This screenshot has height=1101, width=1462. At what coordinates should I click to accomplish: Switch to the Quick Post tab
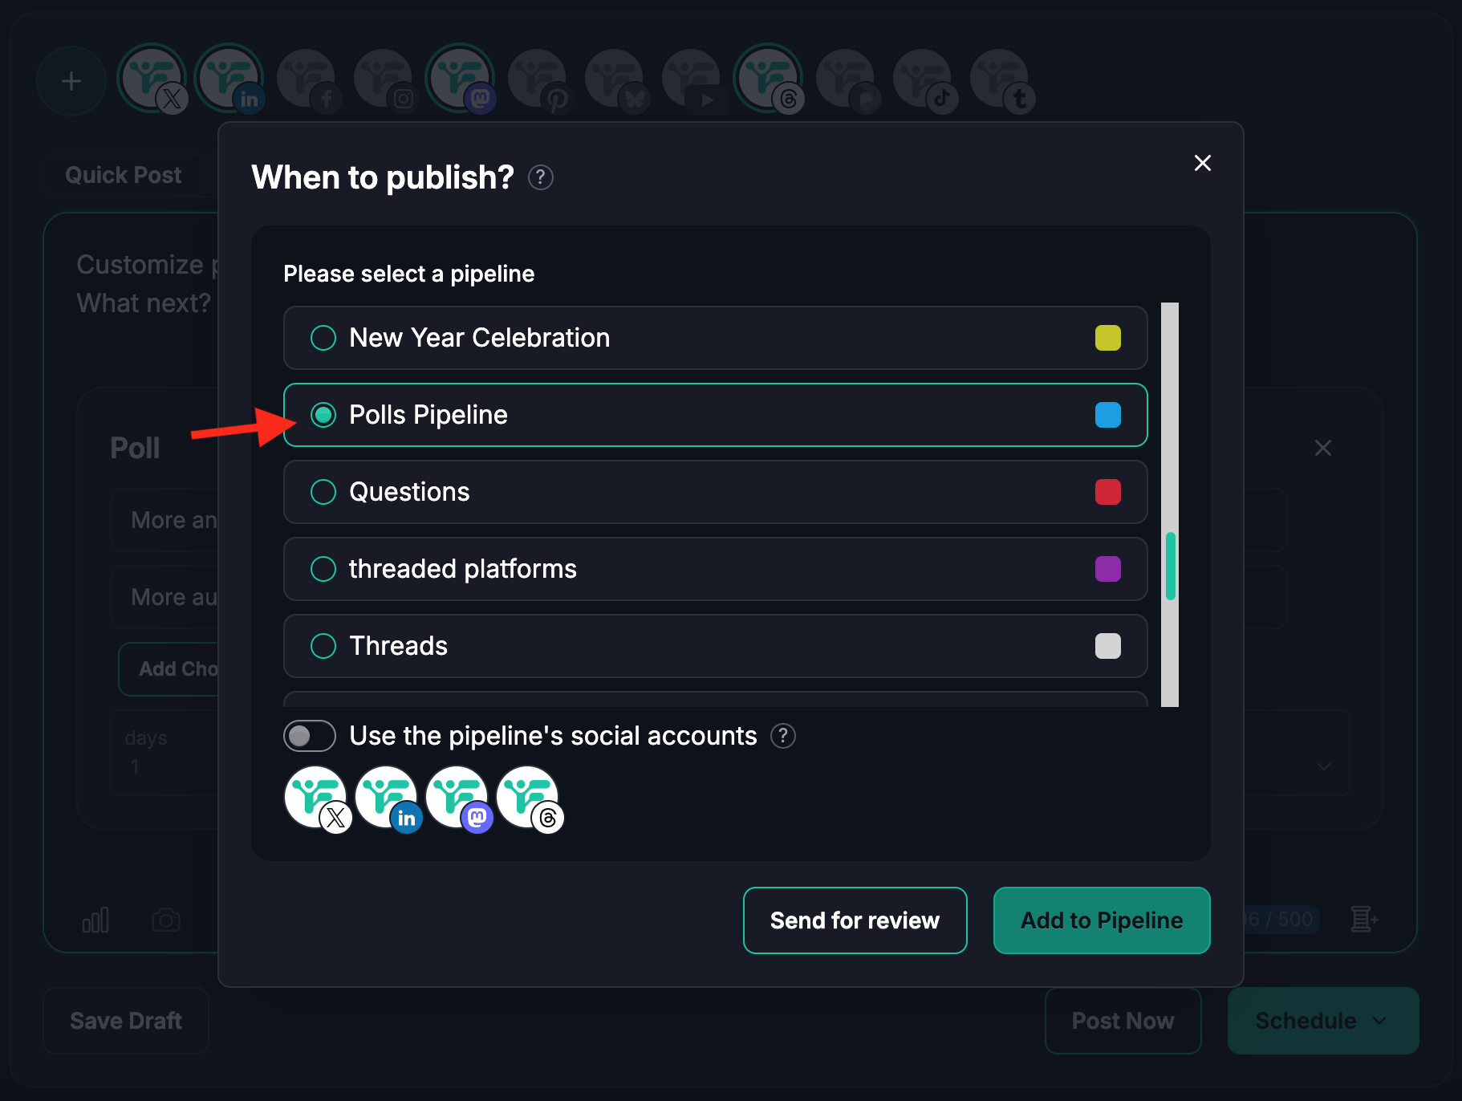[x=124, y=175]
